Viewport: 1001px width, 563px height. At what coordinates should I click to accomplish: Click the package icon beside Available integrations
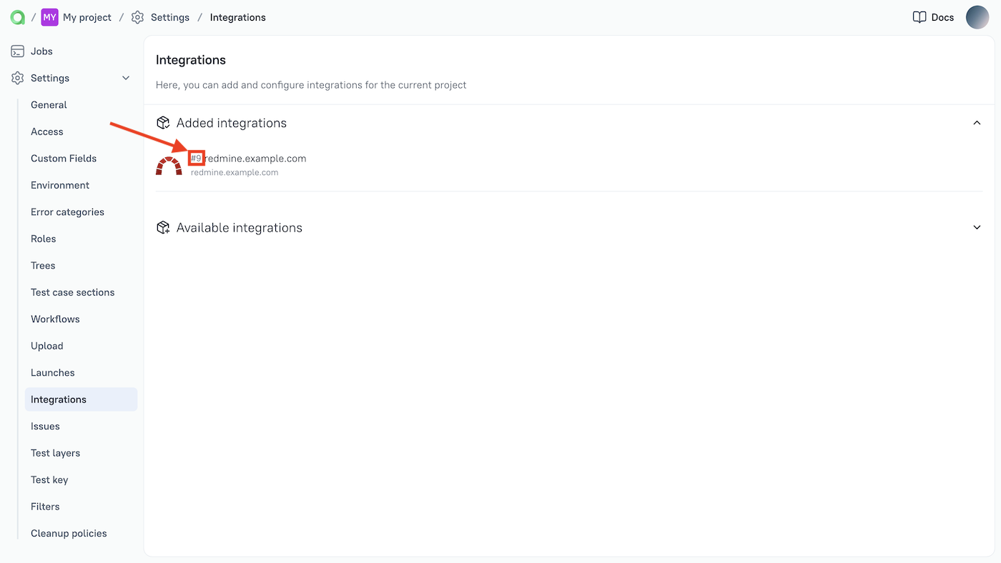[x=163, y=227]
